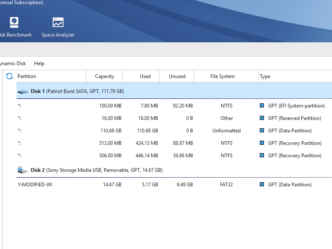
Task: Click the FAT32 Data Partition type icon
Action: pyautogui.click(x=262, y=185)
